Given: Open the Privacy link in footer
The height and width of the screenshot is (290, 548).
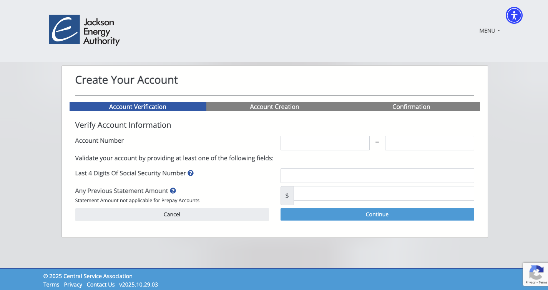Looking at the screenshot, I should click(x=73, y=284).
